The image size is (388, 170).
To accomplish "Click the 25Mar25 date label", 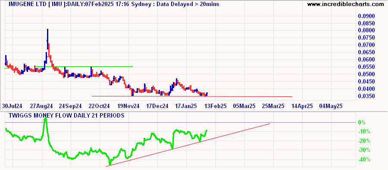I will coord(273,106).
